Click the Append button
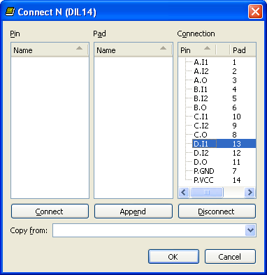Viewport: 267px width, 275px height. click(x=133, y=211)
